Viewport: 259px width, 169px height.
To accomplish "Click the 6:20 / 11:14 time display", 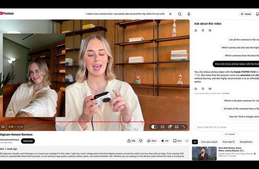I will [x=16, y=127].
